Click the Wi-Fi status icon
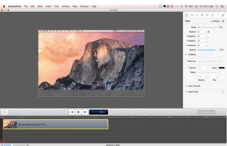This screenshot has width=227, height=146. click(186, 6)
